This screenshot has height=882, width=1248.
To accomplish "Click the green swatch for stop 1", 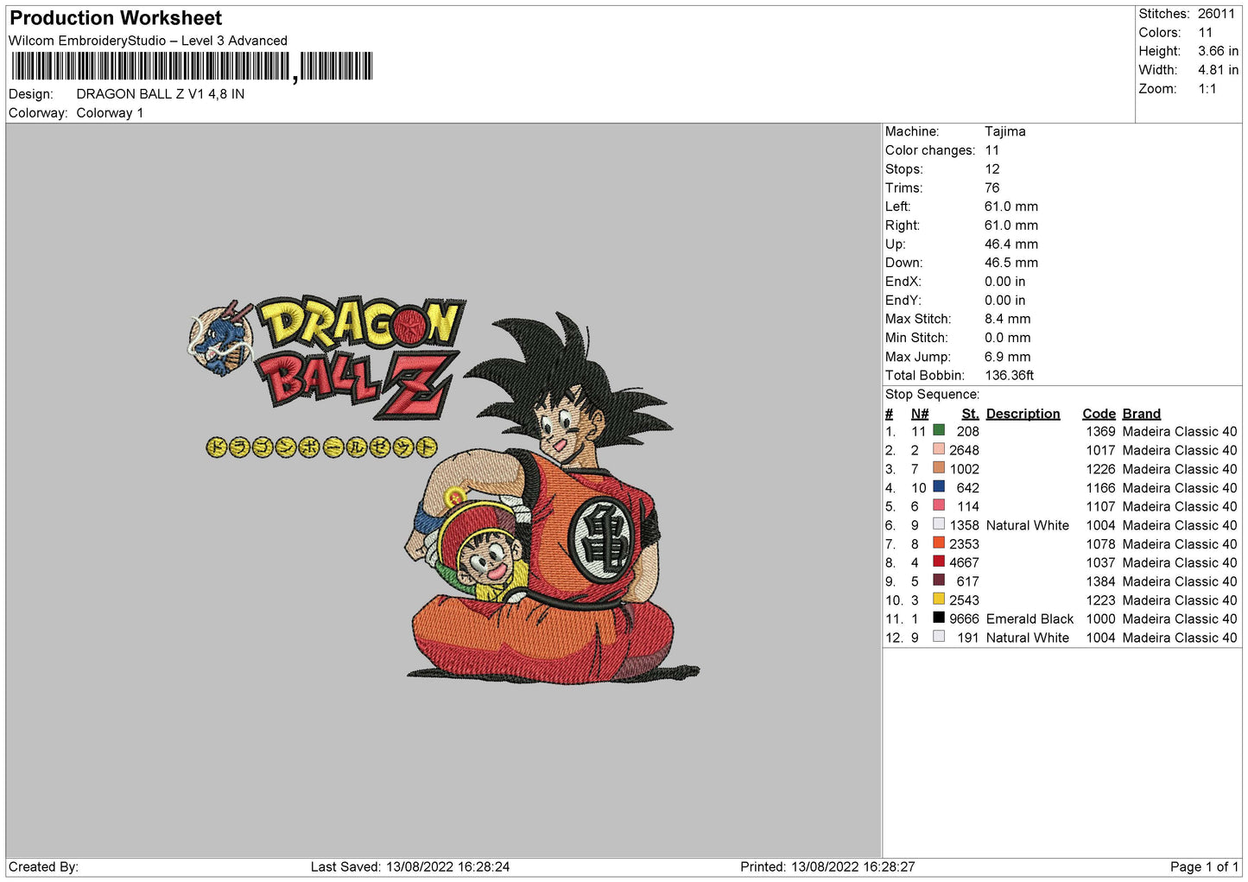I will click(939, 430).
